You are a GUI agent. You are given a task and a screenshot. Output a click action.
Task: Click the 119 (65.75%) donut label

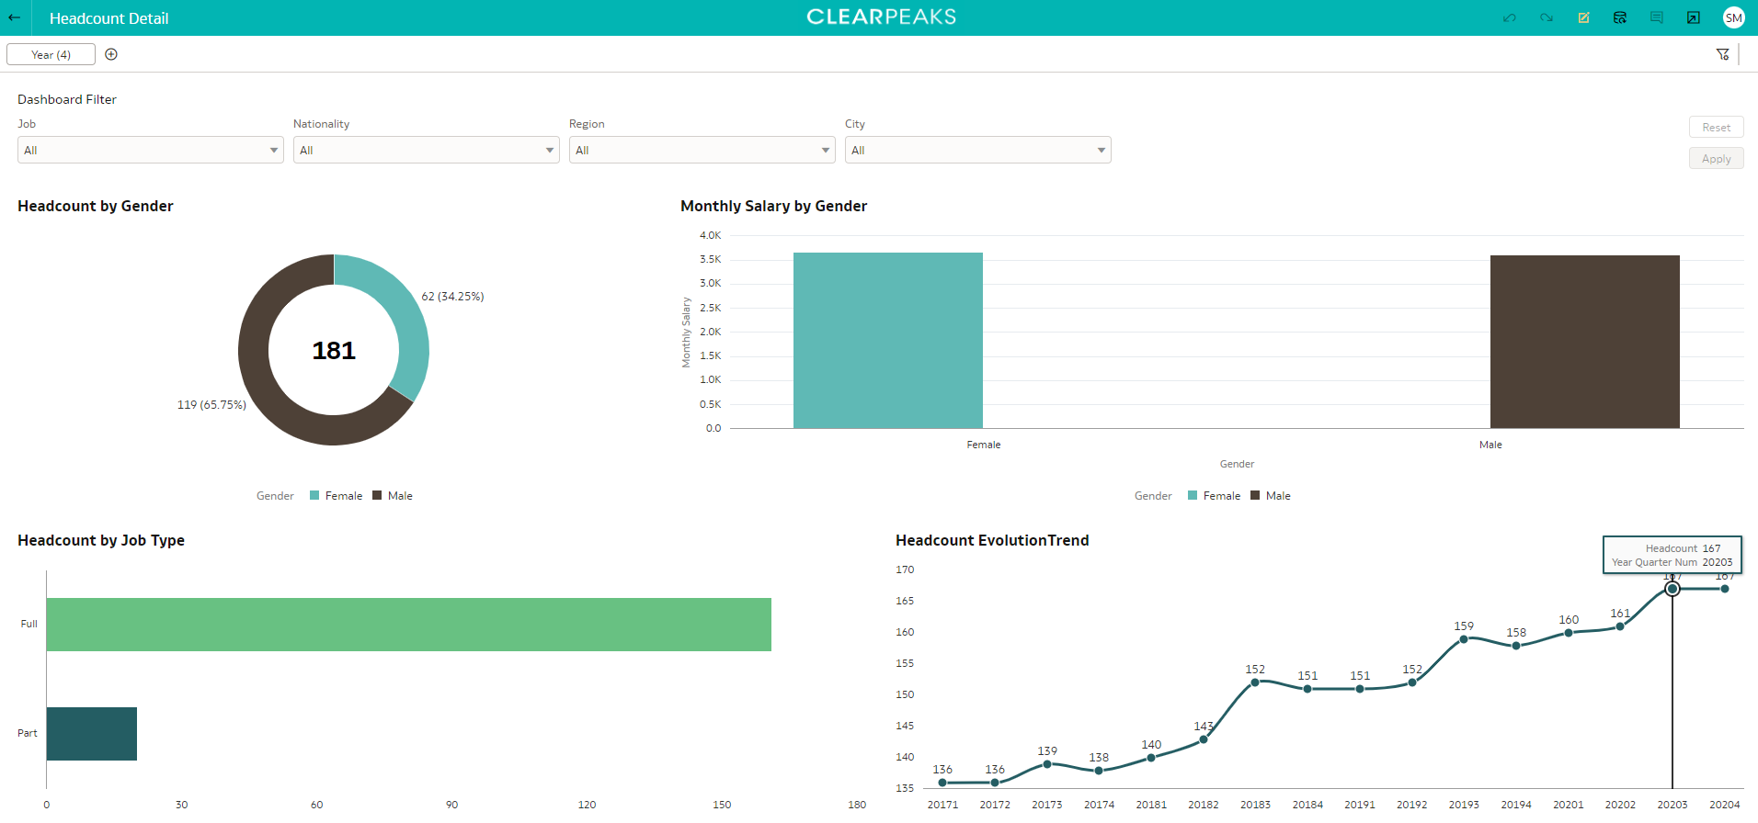pyautogui.click(x=211, y=404)
